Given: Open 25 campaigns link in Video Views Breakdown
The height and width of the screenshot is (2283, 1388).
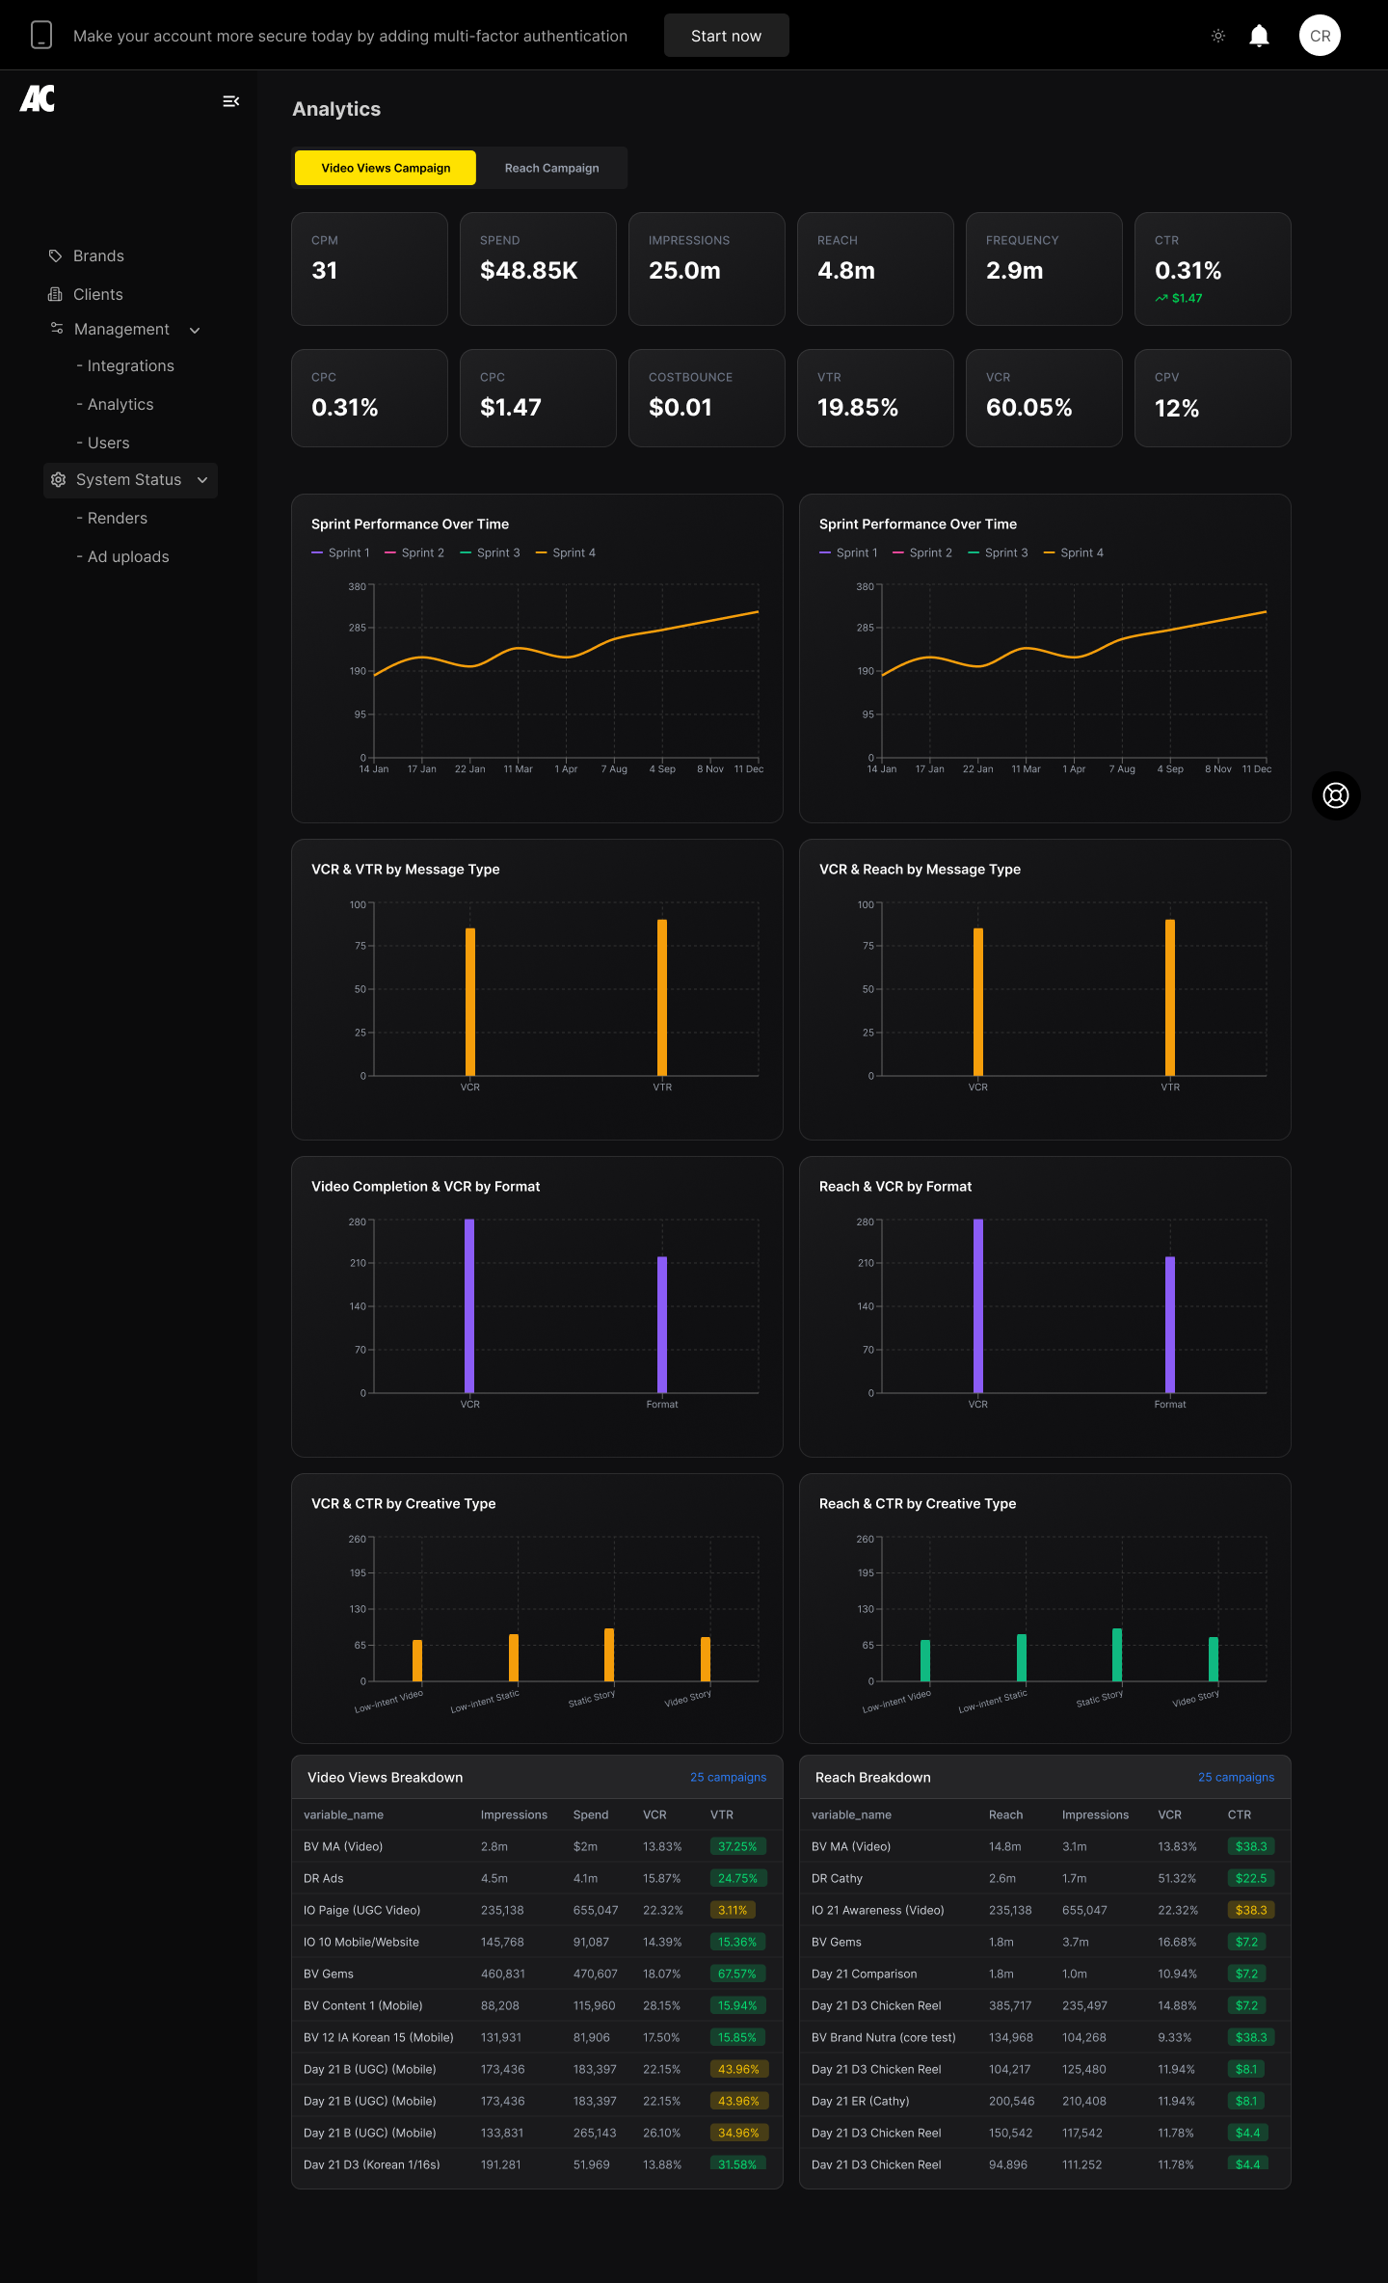Looking at the screenshot, I should [728, 1777].
